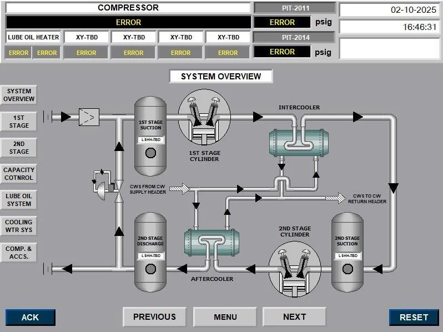Click first ERROR status under Lube Oil Heater
443x332 pixels.
coord(18,53)
